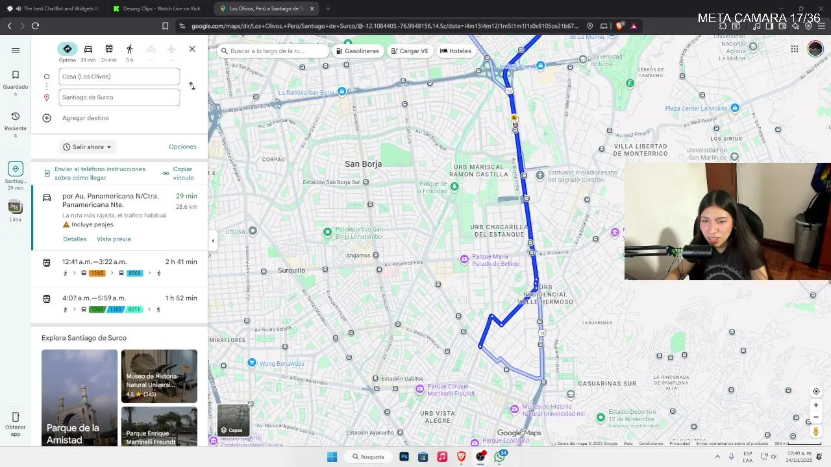Open the route Vista previa

tap(114, 239)
